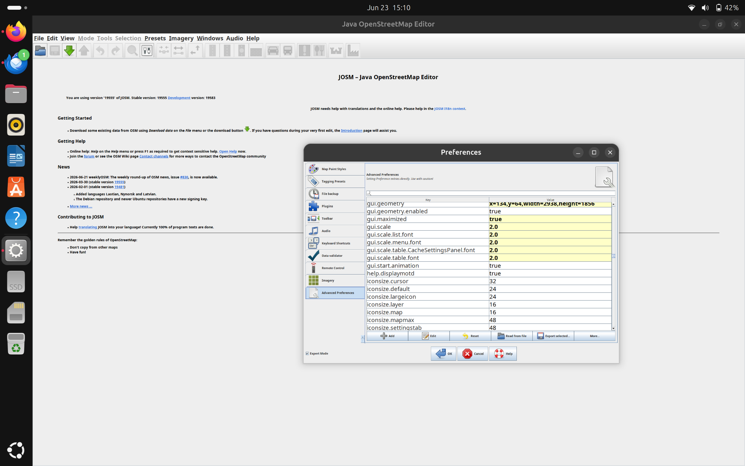Viewport: 745px width, 466px height.
Task: Select the Data validator preferences tab
Action: point(335,256)
